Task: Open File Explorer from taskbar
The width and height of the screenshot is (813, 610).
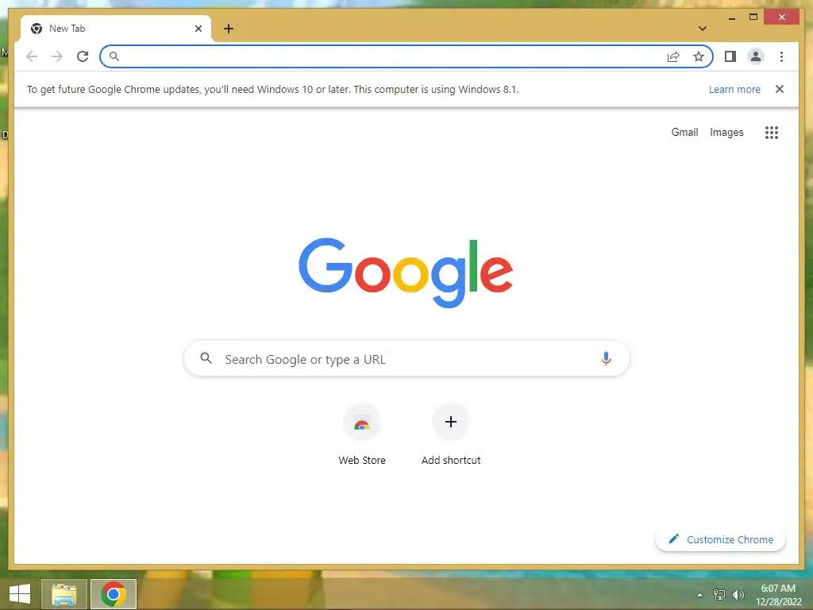Action: coord(64,594)
